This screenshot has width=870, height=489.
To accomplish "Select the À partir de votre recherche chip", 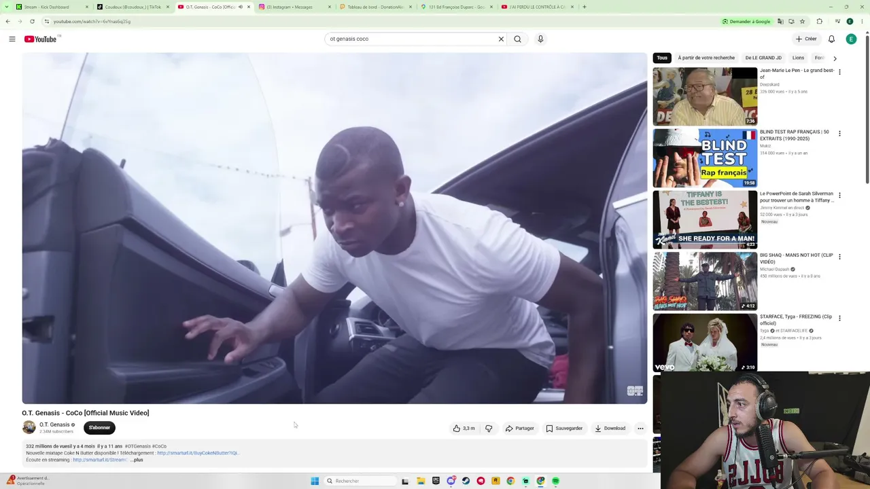I will (x=706, y=58).
